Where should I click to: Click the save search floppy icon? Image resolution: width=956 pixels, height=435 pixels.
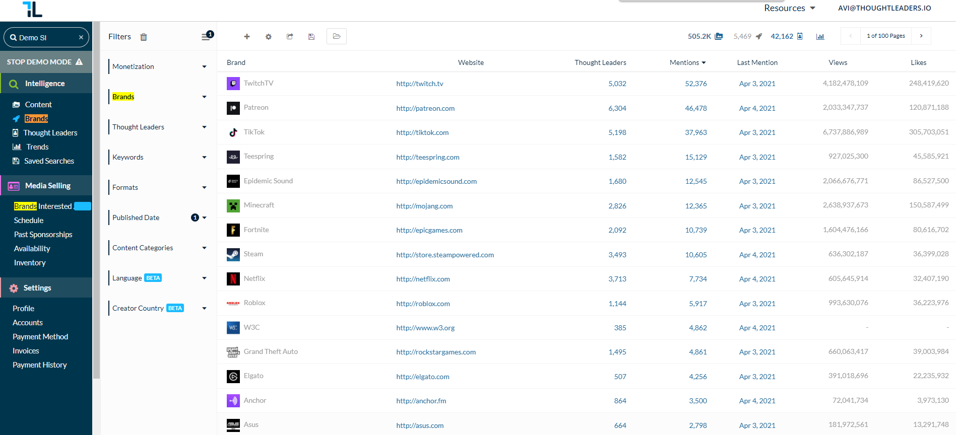[x=311, y=36]
